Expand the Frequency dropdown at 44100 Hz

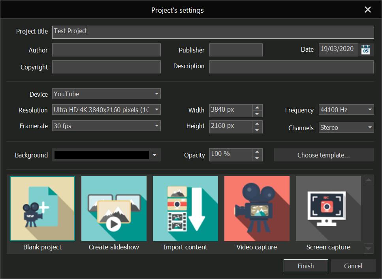click(x=346, y=110)
